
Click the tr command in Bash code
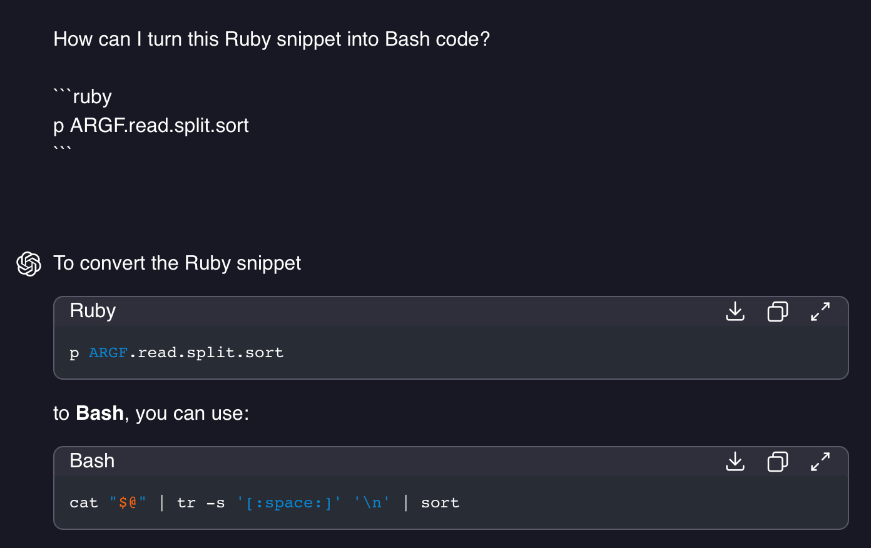[186, 503]
